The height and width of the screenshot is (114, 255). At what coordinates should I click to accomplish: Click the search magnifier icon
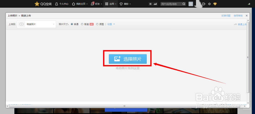tap(184, 4)
